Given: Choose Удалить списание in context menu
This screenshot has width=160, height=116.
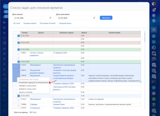Looking at the screenshot, I should [34, 92].
